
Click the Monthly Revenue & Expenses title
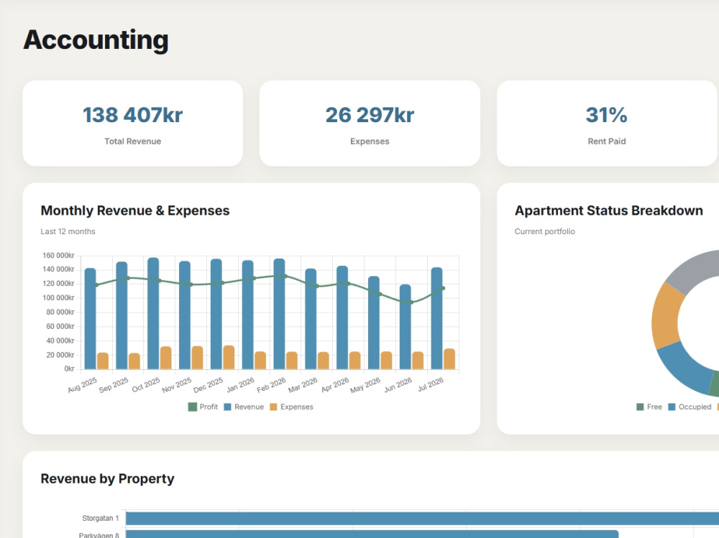coord(135,210)
